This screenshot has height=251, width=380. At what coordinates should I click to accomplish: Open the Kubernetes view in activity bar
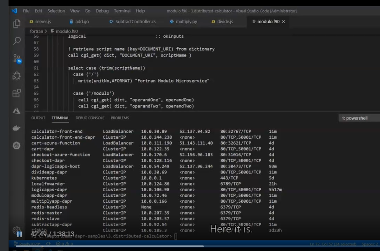click(17, 145)
